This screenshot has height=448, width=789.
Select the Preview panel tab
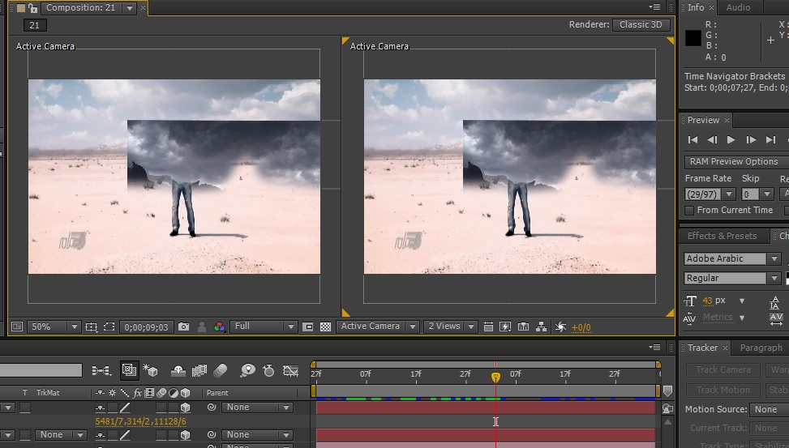[x=703, y=120]
